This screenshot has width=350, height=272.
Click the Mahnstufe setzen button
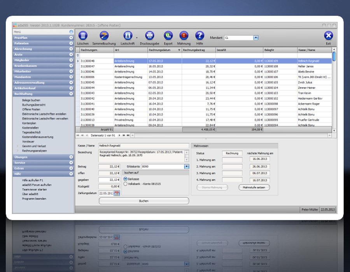click(254, 187)
